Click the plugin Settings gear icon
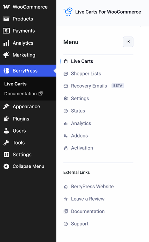 pyautogui.click(x=66, y=99)
